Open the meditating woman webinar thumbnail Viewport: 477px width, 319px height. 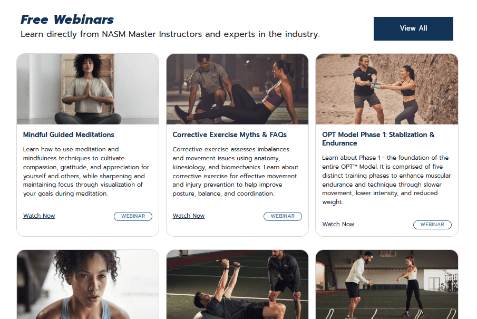pos(87,89)
